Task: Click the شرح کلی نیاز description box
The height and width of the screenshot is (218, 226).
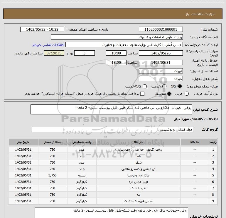Action: pos(111,109)
